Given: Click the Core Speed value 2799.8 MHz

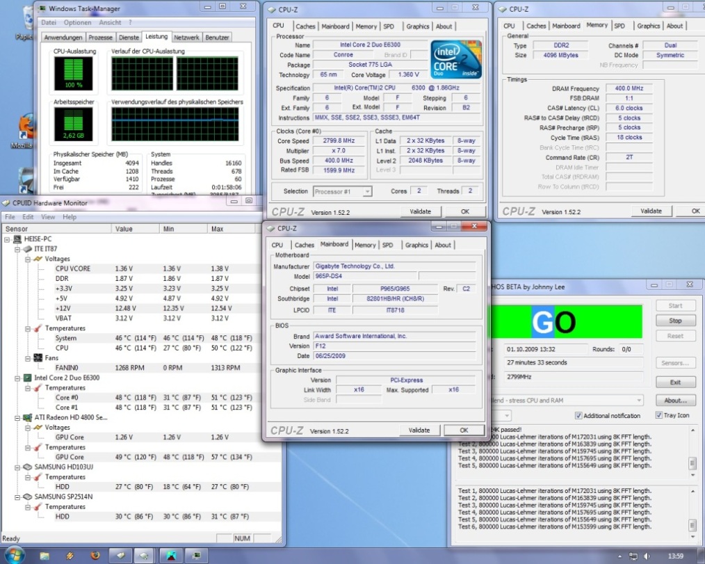Looking at the screenshot, I should 339,140.
